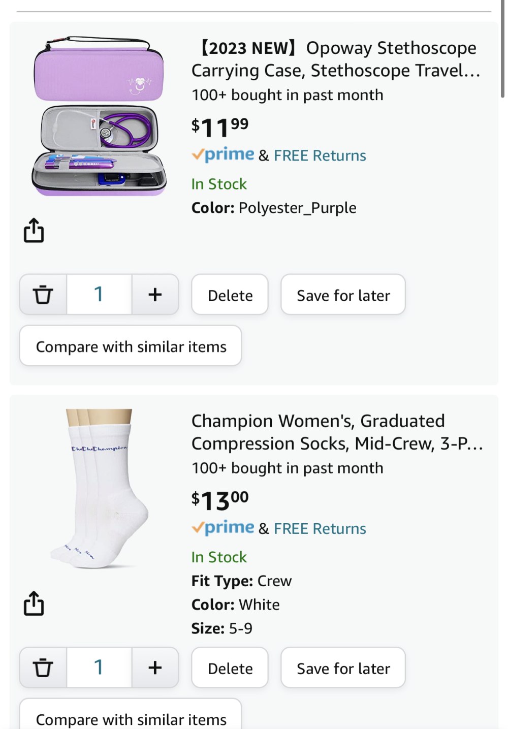The height and width of the screenshot is (729, 508).
Task: Tap trash icon in stethoscope case quantity stepper
Action: pos(43,294)
